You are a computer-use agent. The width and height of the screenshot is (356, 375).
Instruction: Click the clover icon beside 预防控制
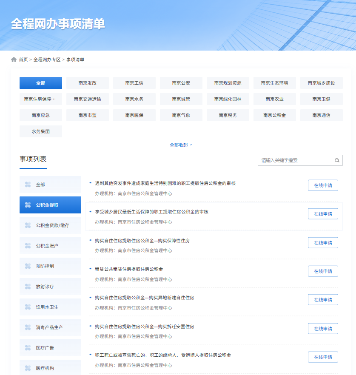point(28,266)
